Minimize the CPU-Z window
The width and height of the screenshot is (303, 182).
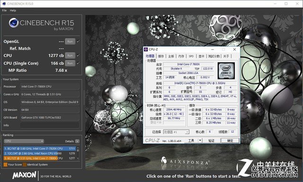tap(213, 49)
